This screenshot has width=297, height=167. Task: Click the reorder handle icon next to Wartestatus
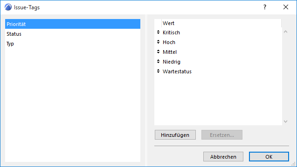pos(159,71)
